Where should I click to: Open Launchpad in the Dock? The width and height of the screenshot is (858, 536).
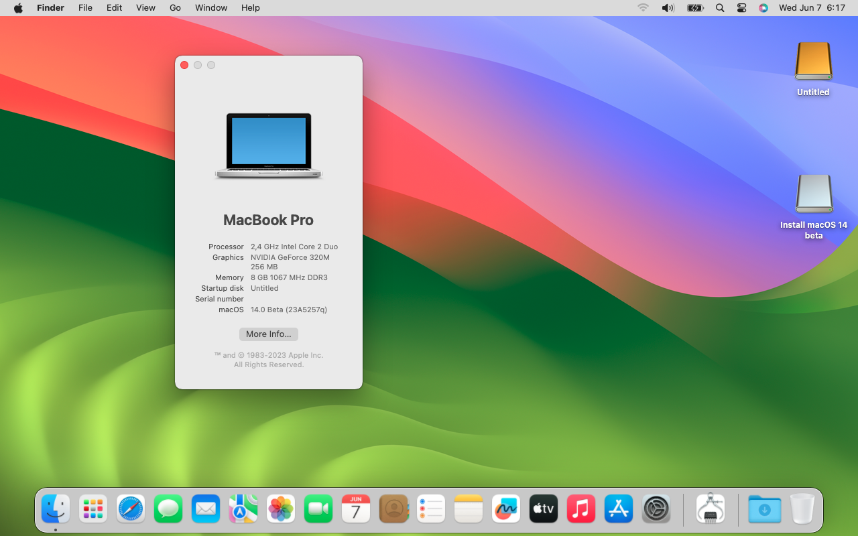point(93,509)
